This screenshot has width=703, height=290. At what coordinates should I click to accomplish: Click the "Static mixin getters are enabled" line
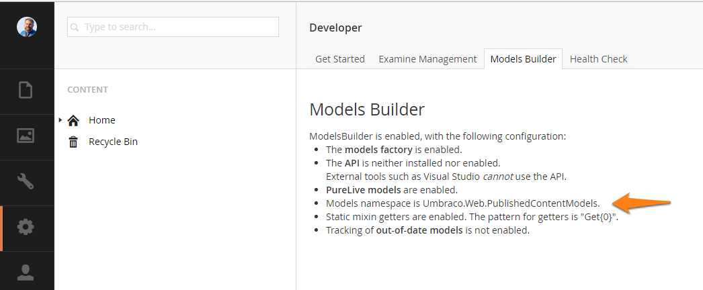click(x=472, y=217)
